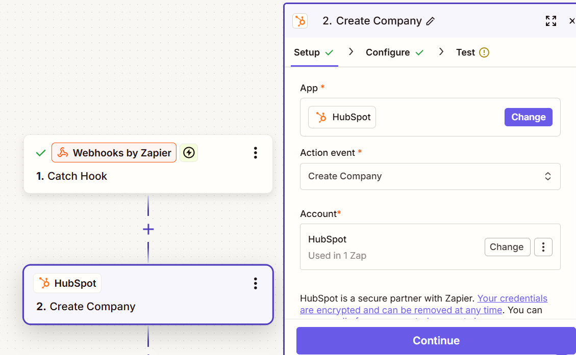Screen dimensions: 576x355
Task: Click the HubSpot badge on step 2
Action: [x=67, y=283]
